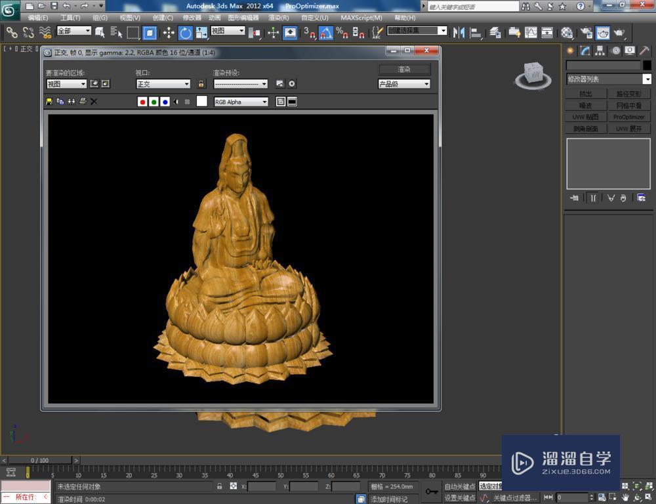Toggle the red channel display button
The image size is (656, 504).
pos(142,101)
